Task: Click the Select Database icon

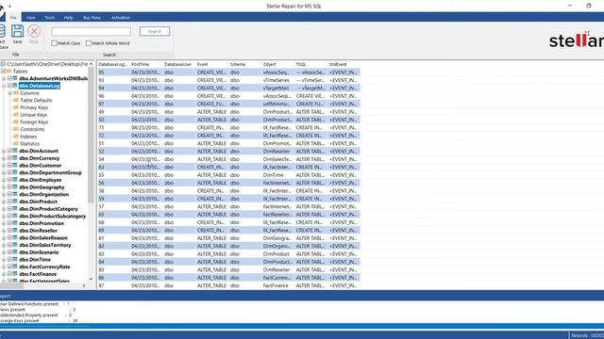Action: pyautogui.click(x=2, y=31)
